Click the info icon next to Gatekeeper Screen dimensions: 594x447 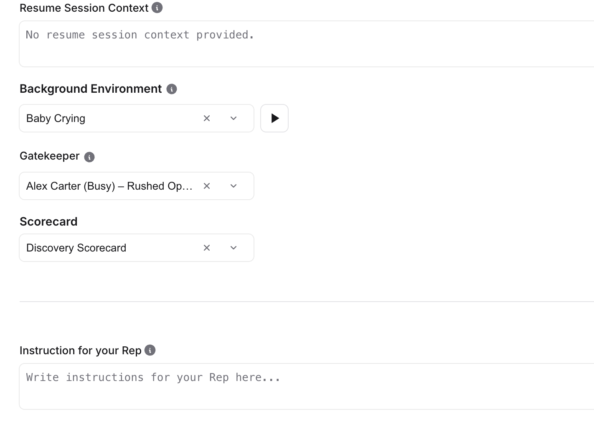coord(89,157)
